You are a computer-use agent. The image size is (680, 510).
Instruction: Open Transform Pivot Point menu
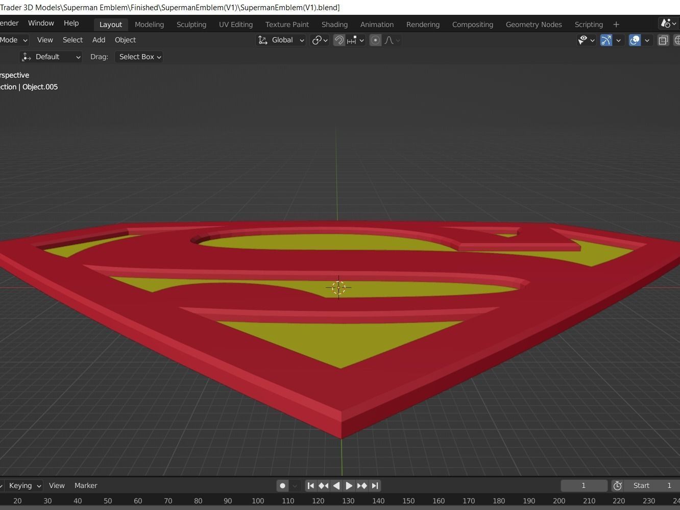(x=320, y=40)
